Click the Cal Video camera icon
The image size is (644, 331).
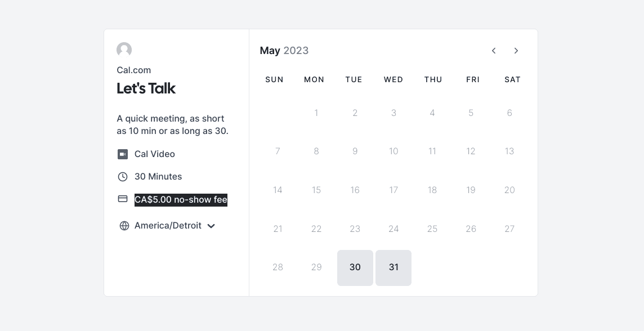click(123, 154)
